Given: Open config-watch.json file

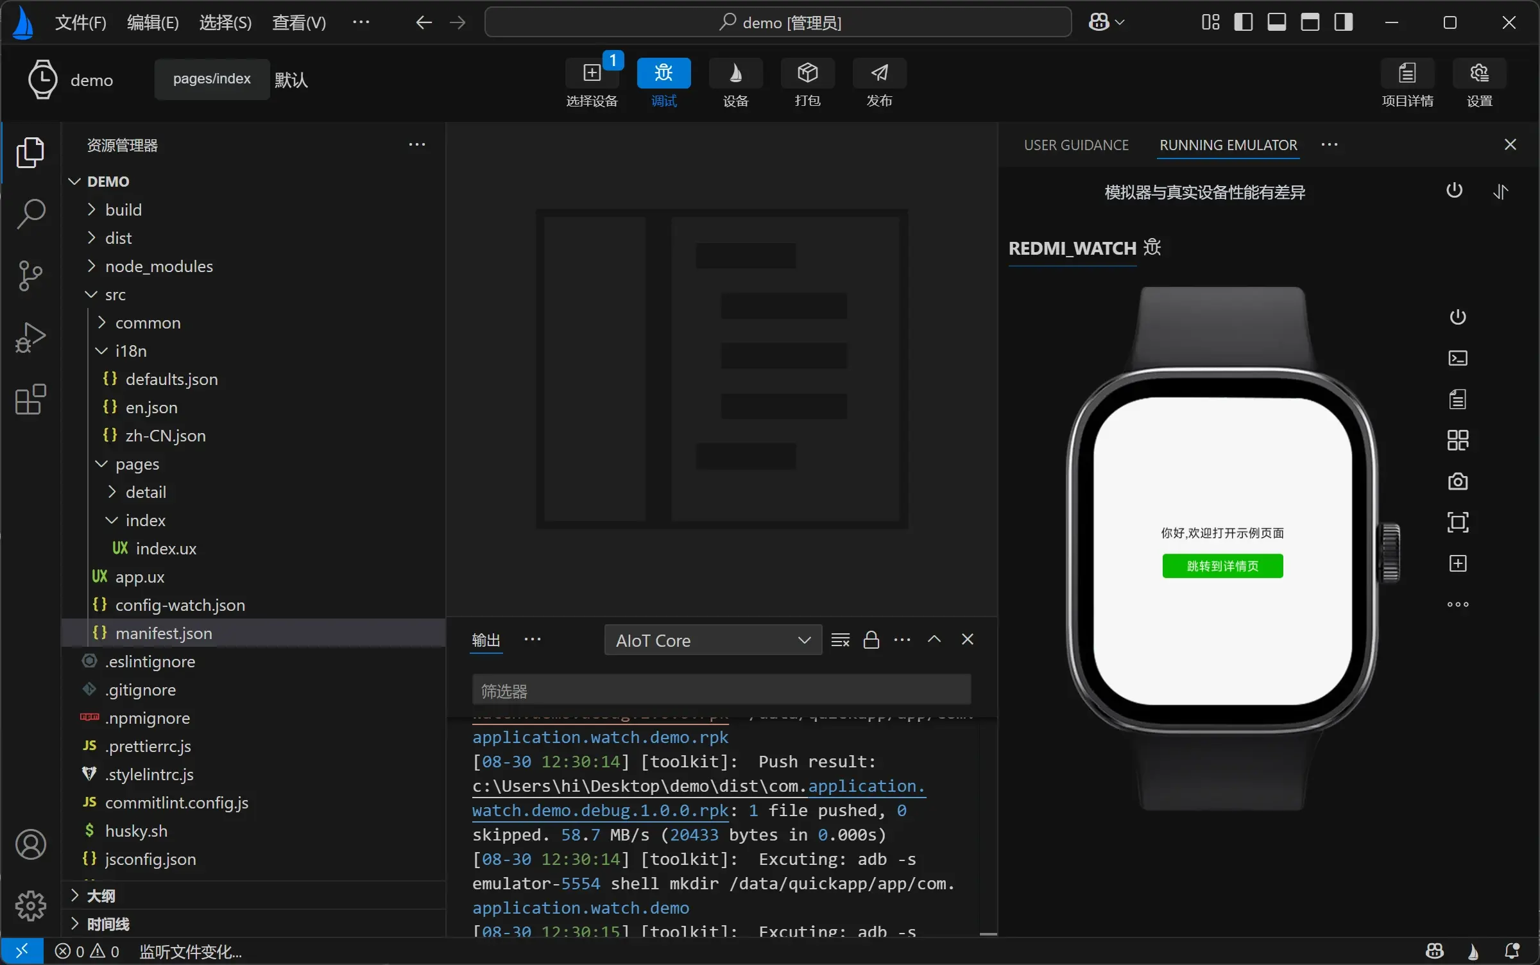Looking at the screenshot, I should (253, 605).
